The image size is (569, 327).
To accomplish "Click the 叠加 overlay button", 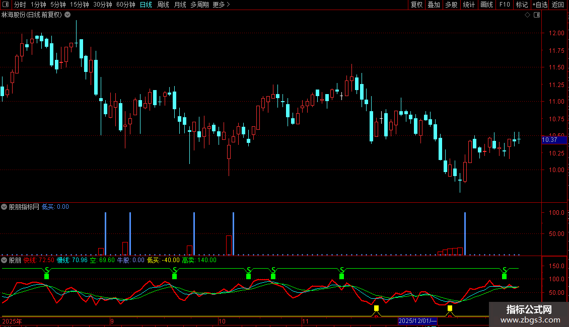I will (x=434, y=5).
